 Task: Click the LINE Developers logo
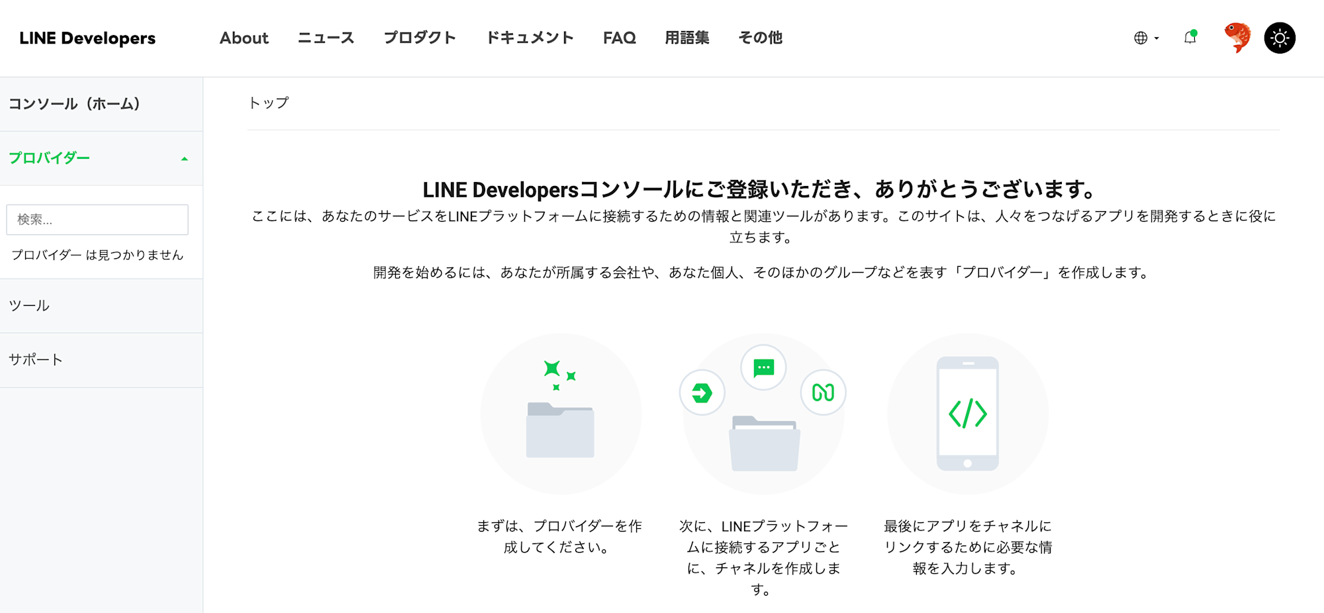(87, 38)
